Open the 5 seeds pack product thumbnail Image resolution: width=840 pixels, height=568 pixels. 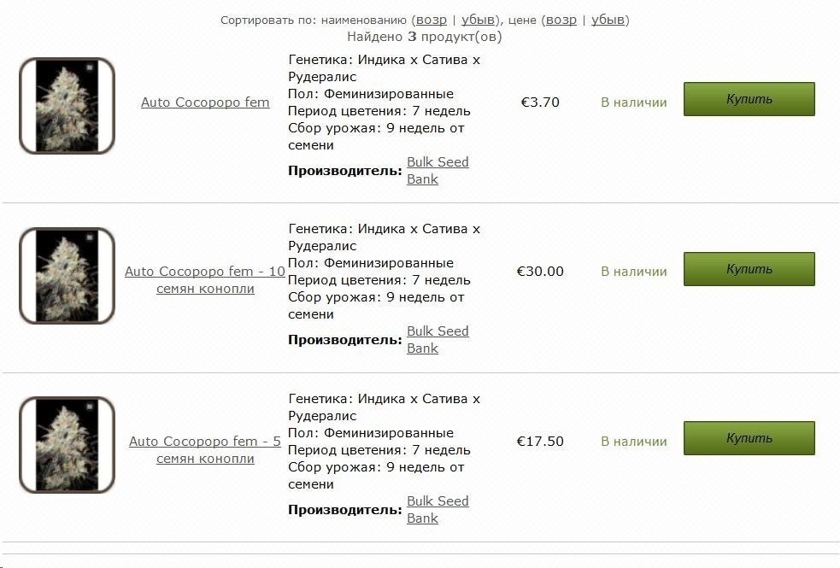point(67,444)
